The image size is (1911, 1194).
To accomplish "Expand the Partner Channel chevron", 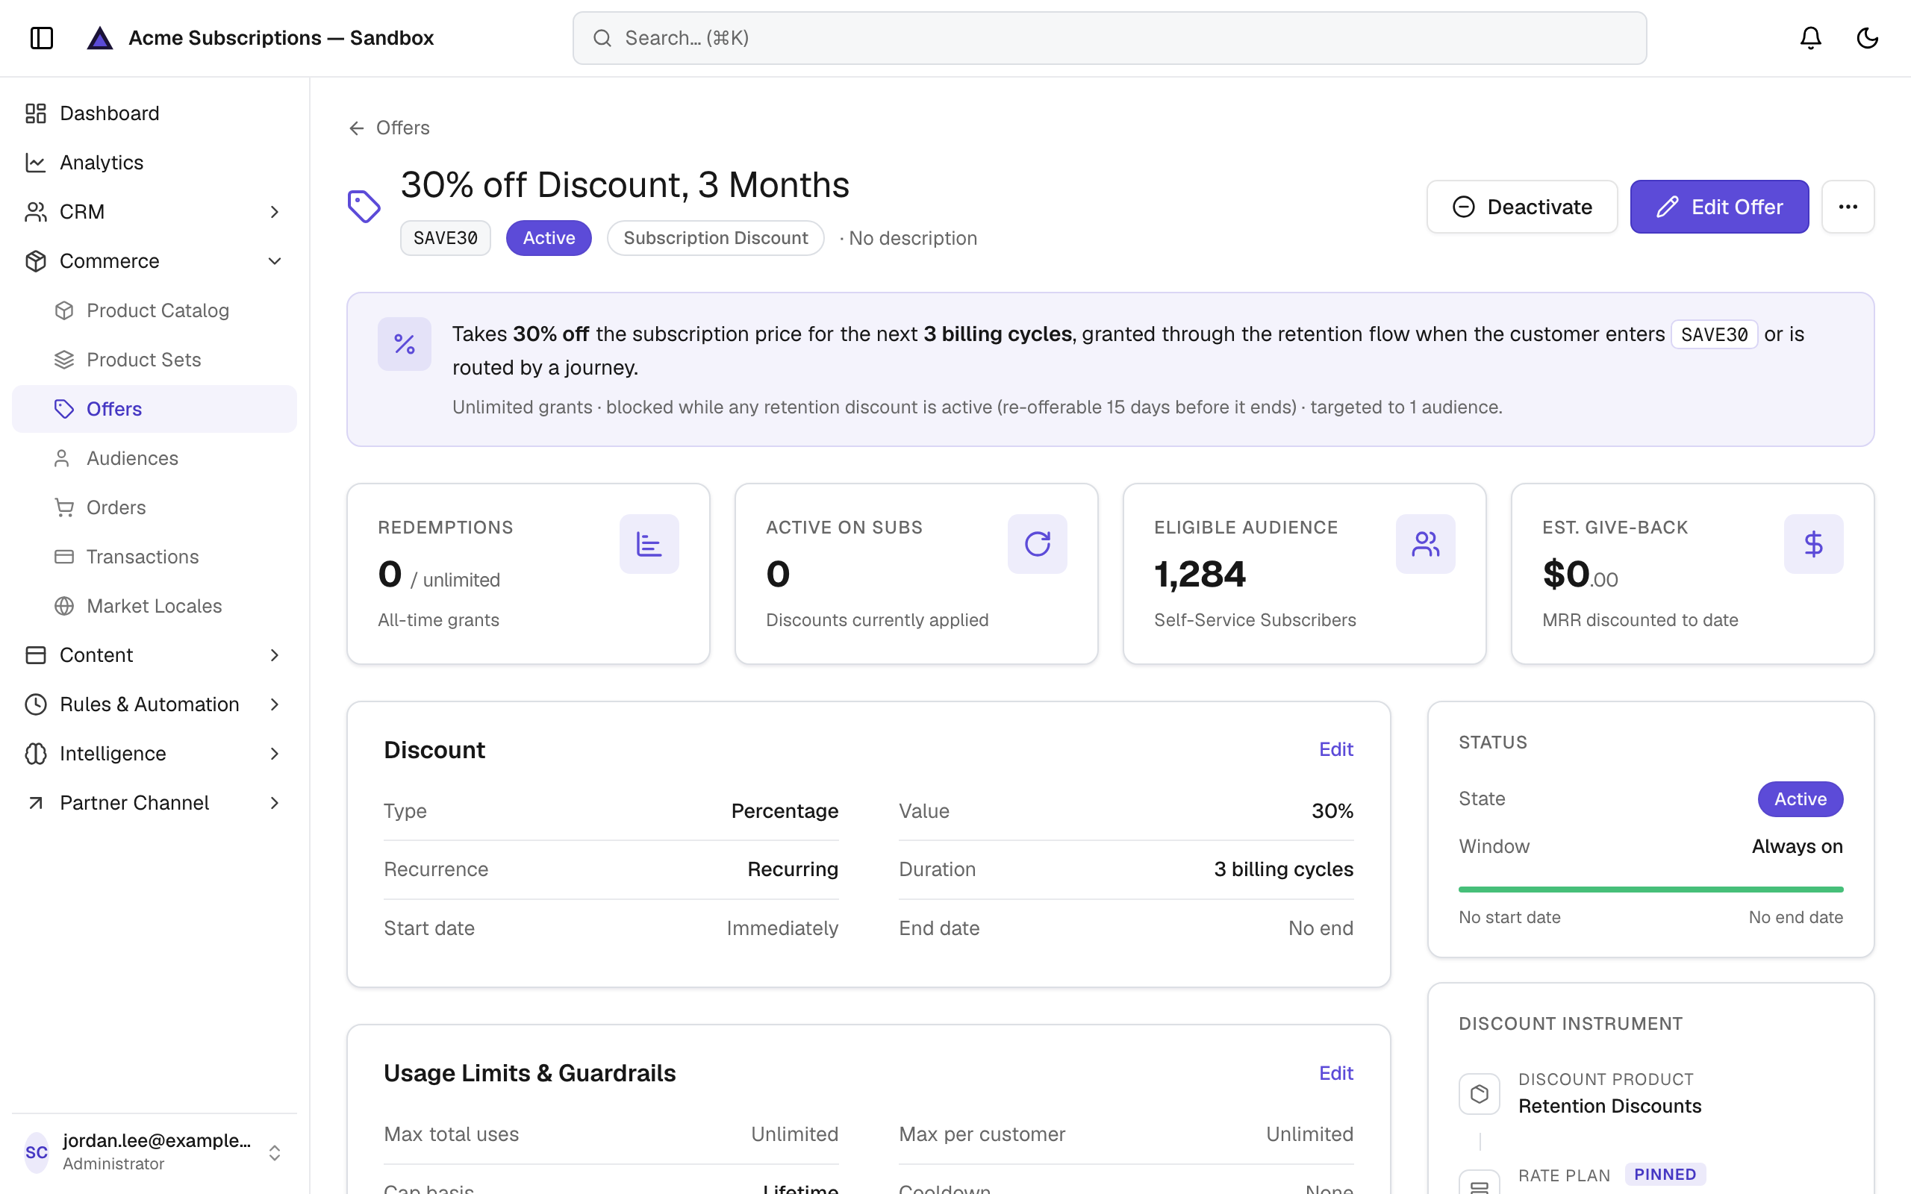I will tap(274, 803).
